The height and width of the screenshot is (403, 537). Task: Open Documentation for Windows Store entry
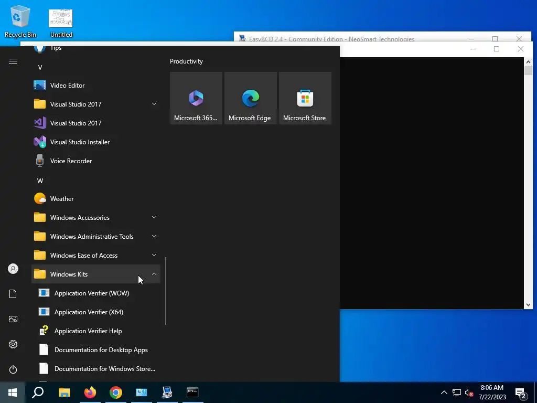click(96, 369)
